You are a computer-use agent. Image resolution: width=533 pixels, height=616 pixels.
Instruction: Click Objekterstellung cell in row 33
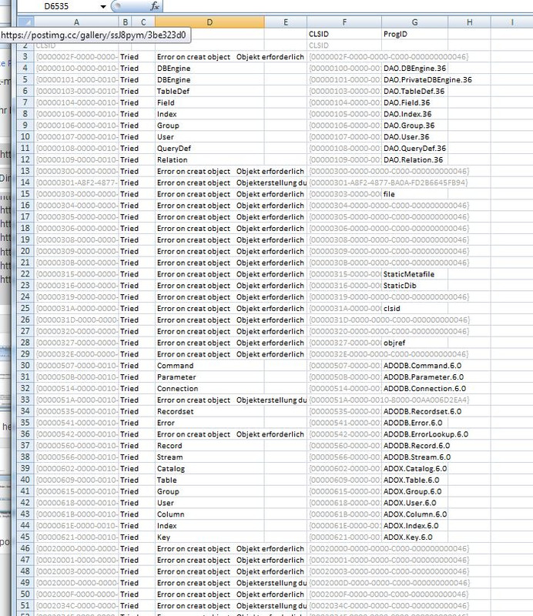[x=271, y=400]
